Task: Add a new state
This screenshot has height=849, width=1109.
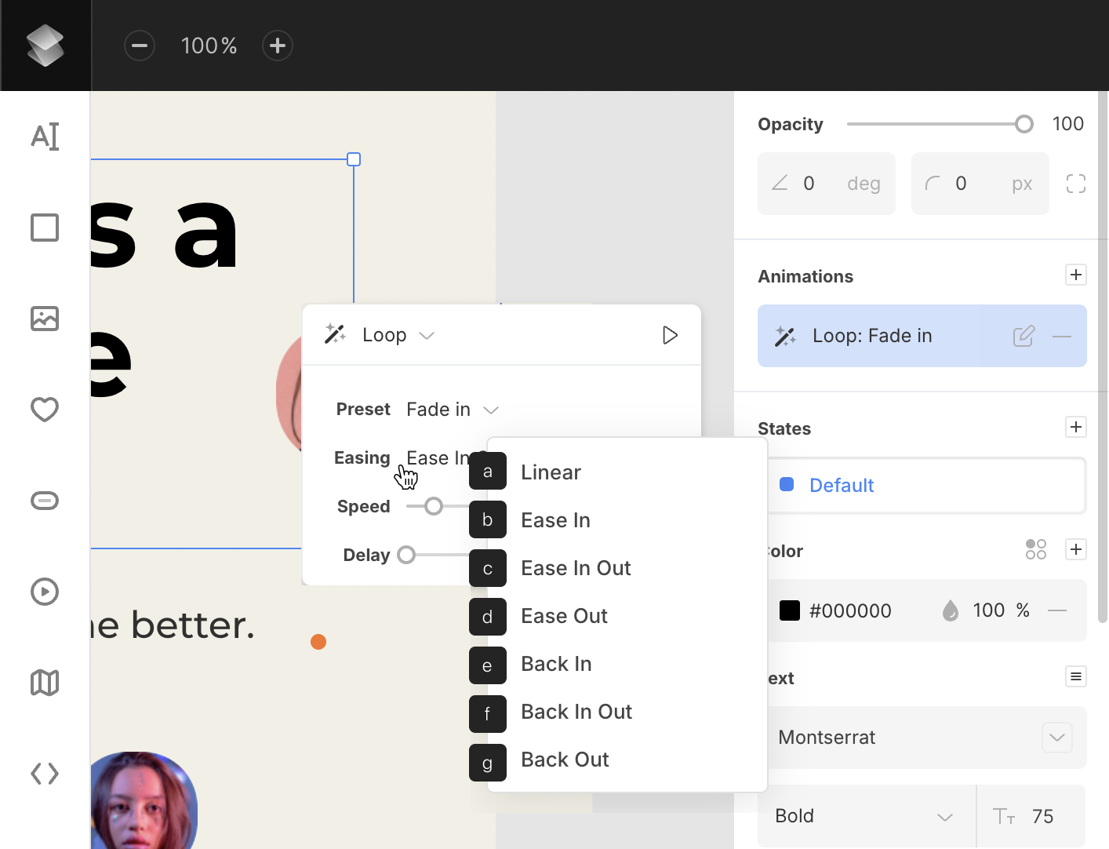Action: tap(1076, 427)
